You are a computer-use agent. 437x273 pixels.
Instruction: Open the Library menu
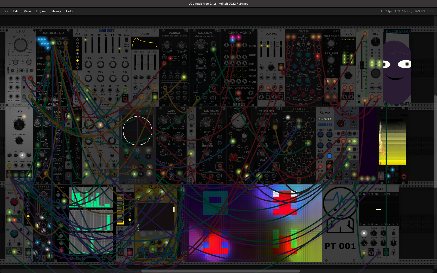[x=56, y=11]
